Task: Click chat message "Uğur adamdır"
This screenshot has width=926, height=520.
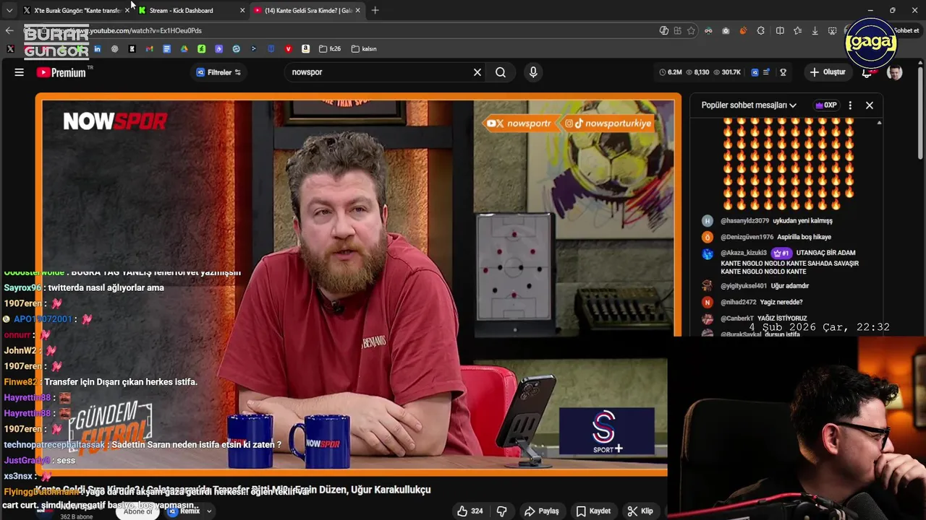Action: tap(789, 286)
